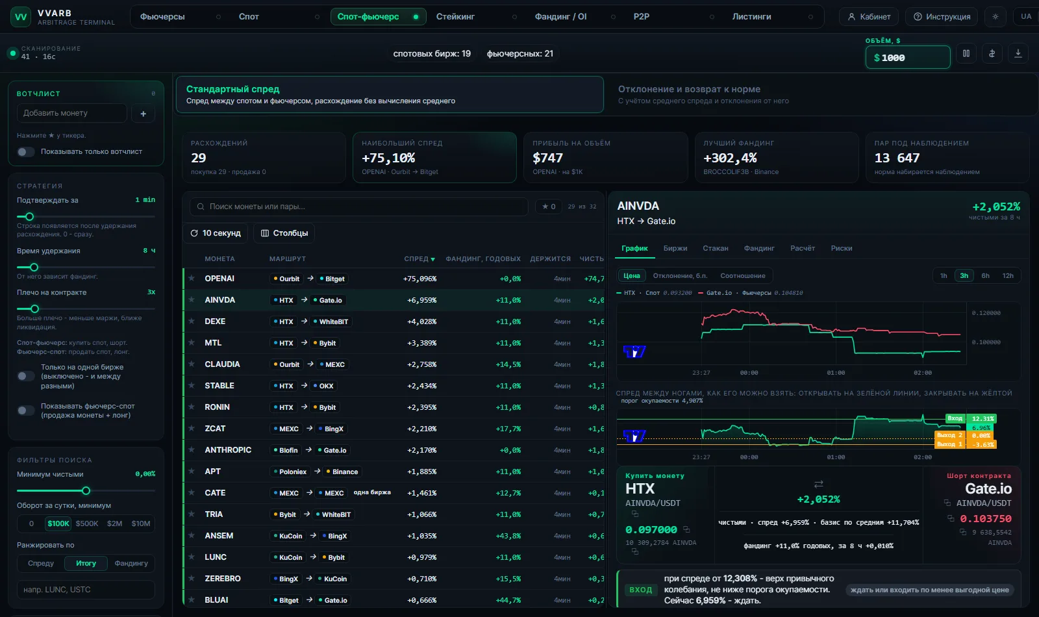Select $2M daily turnover minimum
This screenshot has width=1039, height=617.
(x=115, y=523)
